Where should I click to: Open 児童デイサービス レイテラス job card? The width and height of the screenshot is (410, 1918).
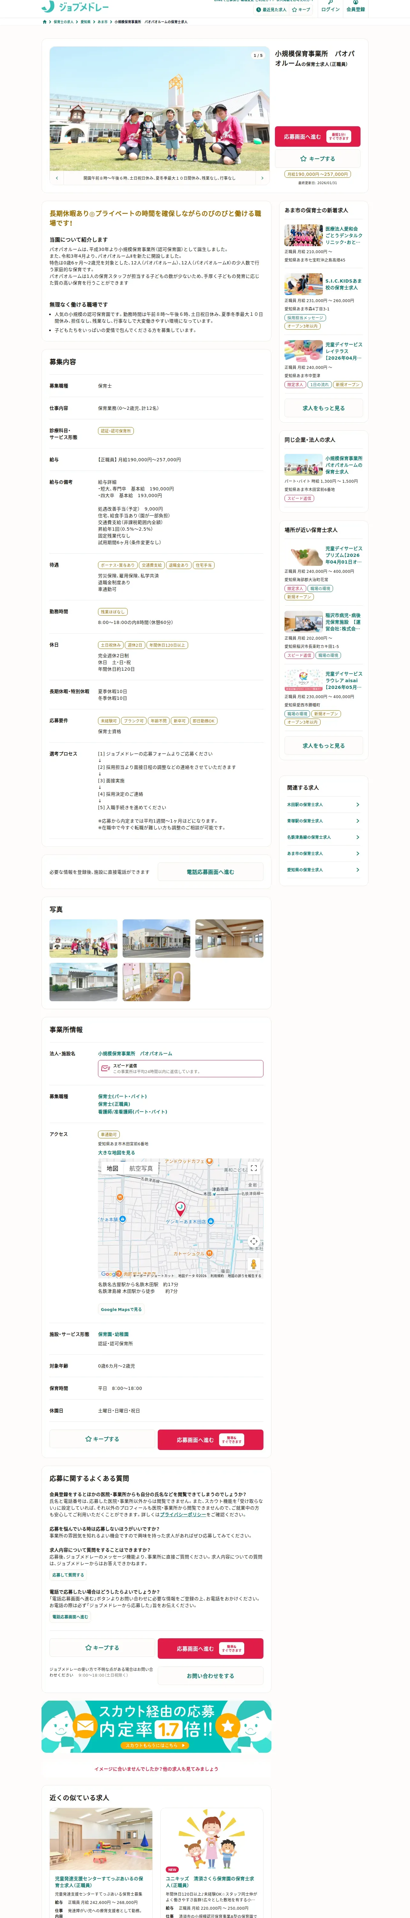click(x=324, y=364)
